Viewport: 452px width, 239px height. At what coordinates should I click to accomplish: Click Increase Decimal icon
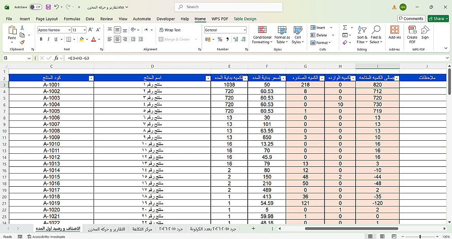pos(235,39)
